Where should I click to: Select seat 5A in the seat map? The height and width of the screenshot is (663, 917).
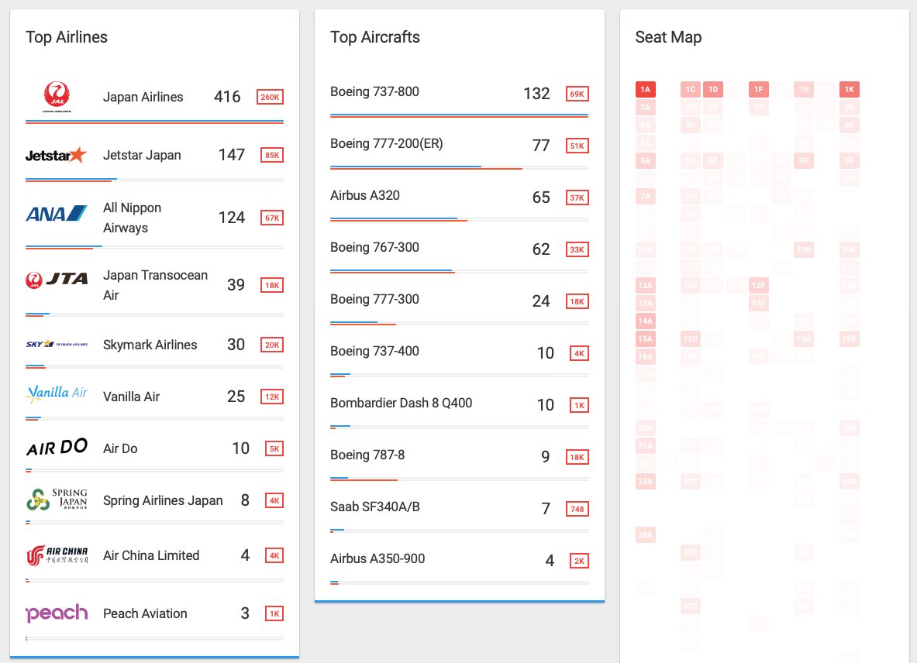coord(646,160)
